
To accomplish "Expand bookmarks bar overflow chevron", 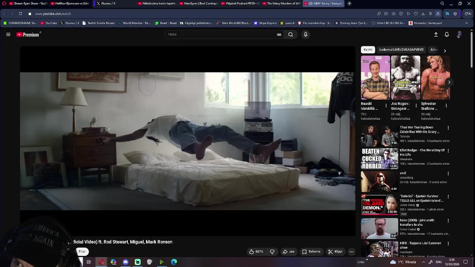I will 466,23.
